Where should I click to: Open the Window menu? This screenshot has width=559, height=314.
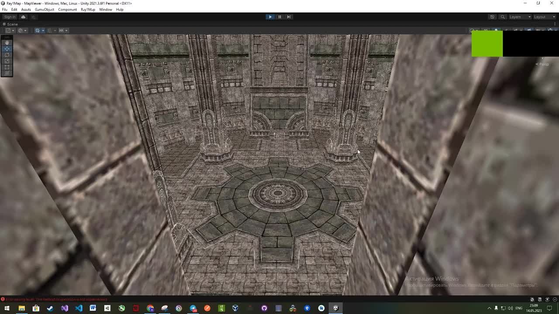coord(106,10)
